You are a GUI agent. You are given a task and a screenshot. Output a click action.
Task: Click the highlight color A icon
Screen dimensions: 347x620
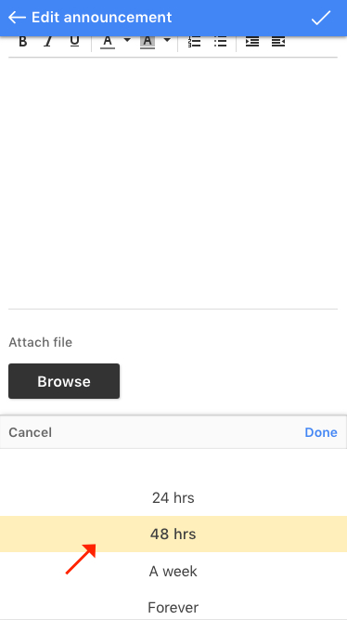pos(148,42)
